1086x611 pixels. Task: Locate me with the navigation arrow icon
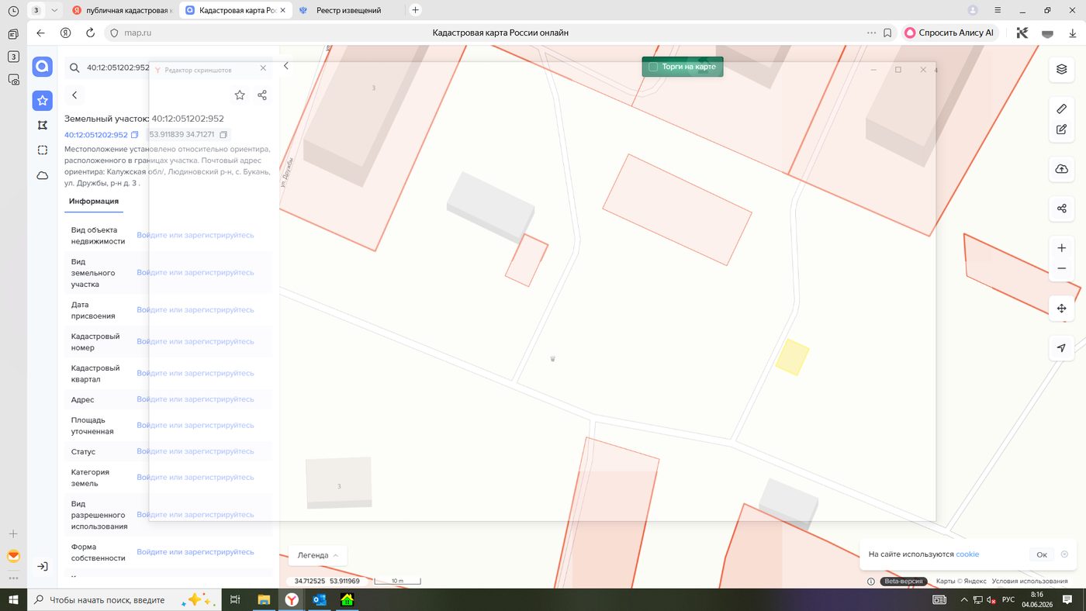1061,348
